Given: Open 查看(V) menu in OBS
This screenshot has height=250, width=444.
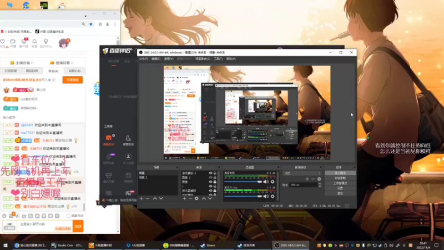Looking at the screenshot, I should [169, 59].
